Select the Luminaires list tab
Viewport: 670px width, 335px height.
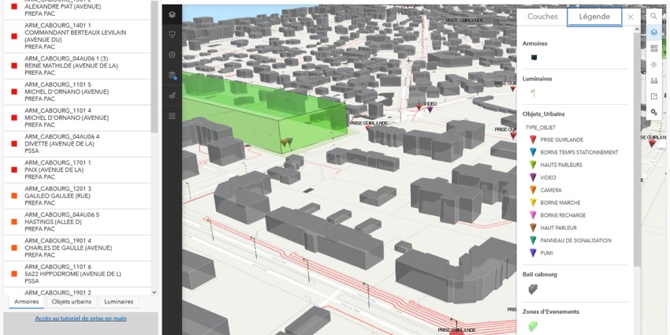click(119, 302)
